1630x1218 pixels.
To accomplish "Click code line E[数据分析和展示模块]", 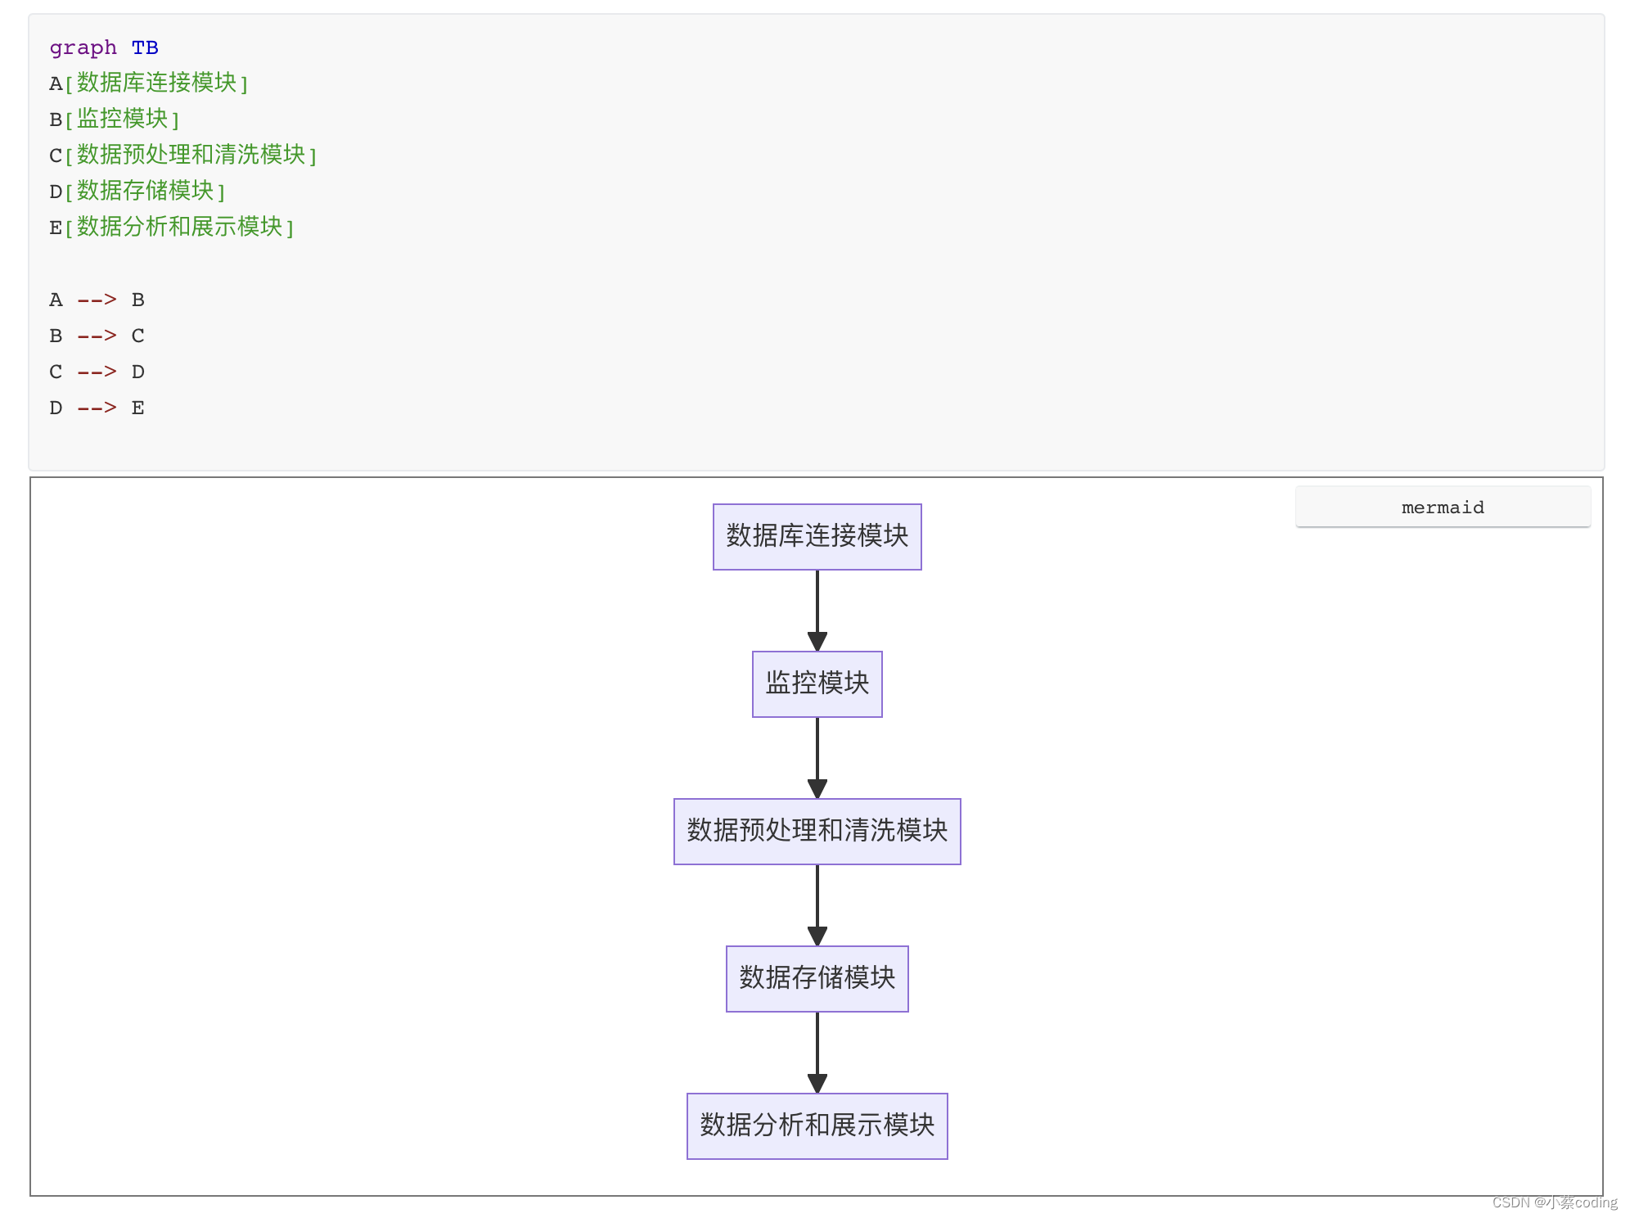I will coord(171,227).
